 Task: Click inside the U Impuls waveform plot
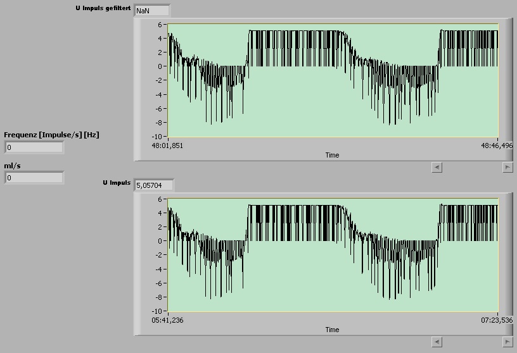click(x=333, y=255)
